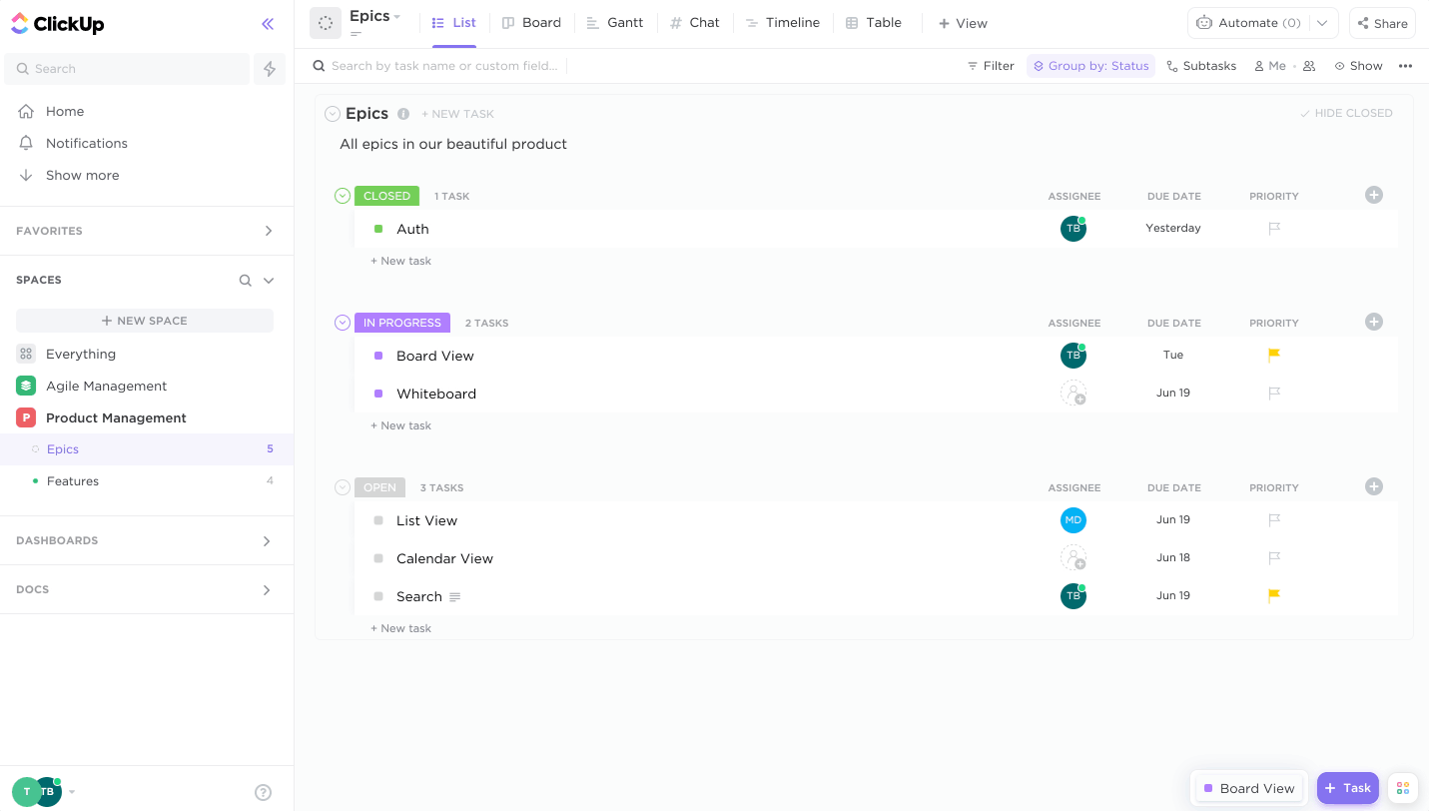This screenshot has height=811, width=1429.
Task: Toggle the yellow priority flag on Search task
Action: [1273, 595]
